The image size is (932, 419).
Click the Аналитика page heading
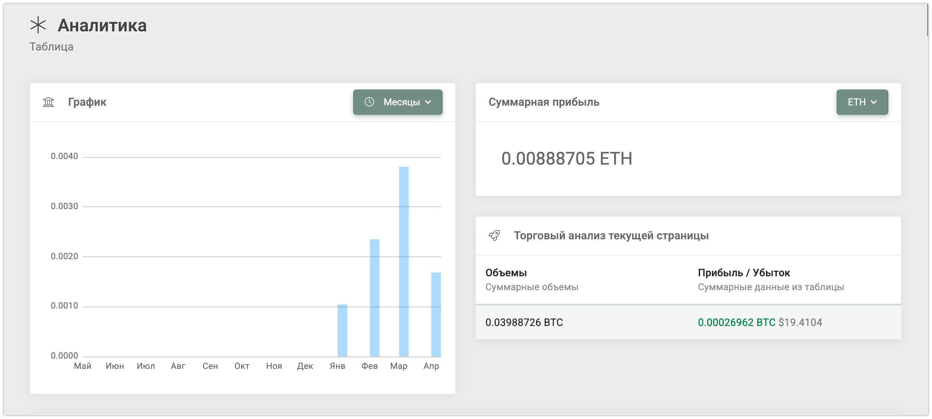[x=102, y=25]
